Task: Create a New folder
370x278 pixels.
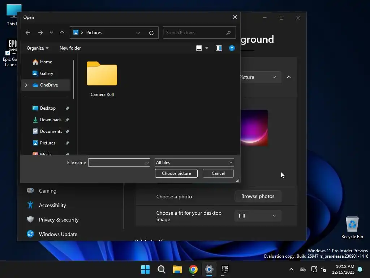Action: (x=70, y=48)
